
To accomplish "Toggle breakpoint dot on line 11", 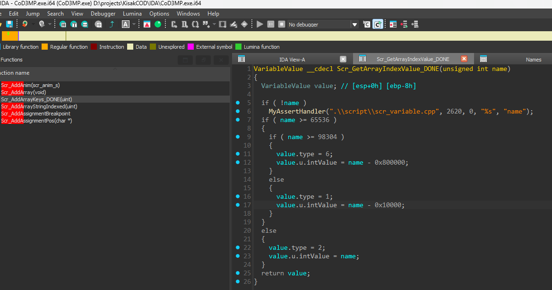I will (238, 154).
